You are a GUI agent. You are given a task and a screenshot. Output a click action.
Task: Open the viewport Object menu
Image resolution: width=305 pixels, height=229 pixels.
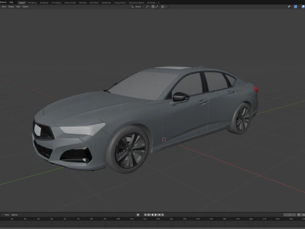[25, 6]
